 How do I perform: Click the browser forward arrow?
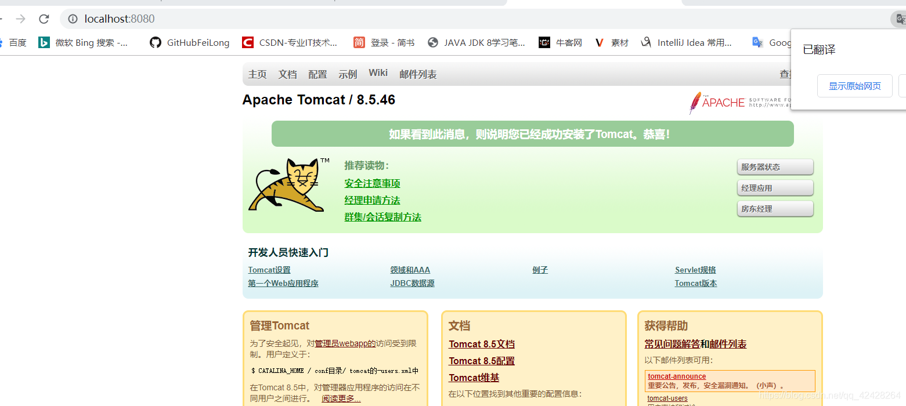pyautogui.click(x=21, y=19)
